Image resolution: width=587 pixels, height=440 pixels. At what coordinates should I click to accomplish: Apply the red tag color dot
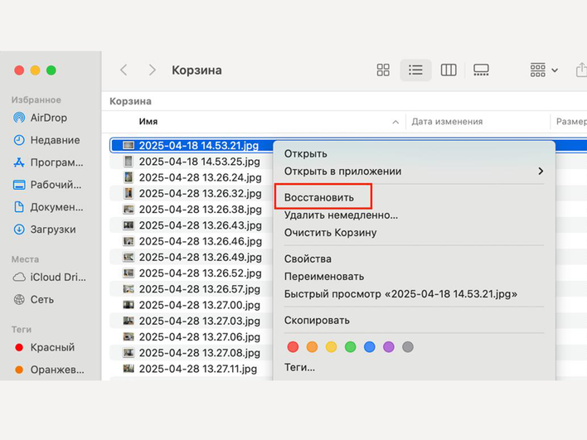[293, 347]
